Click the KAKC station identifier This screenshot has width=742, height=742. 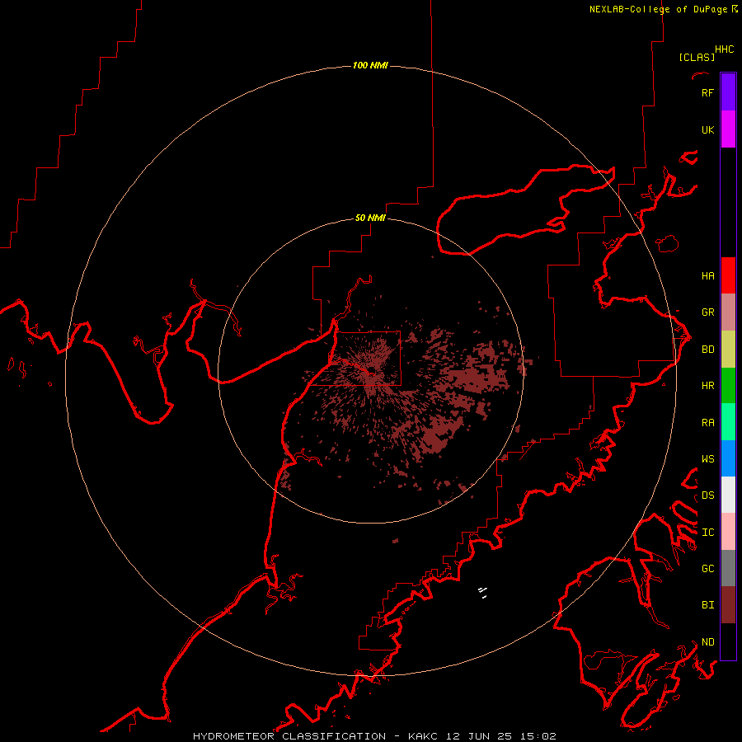point(423,736)
